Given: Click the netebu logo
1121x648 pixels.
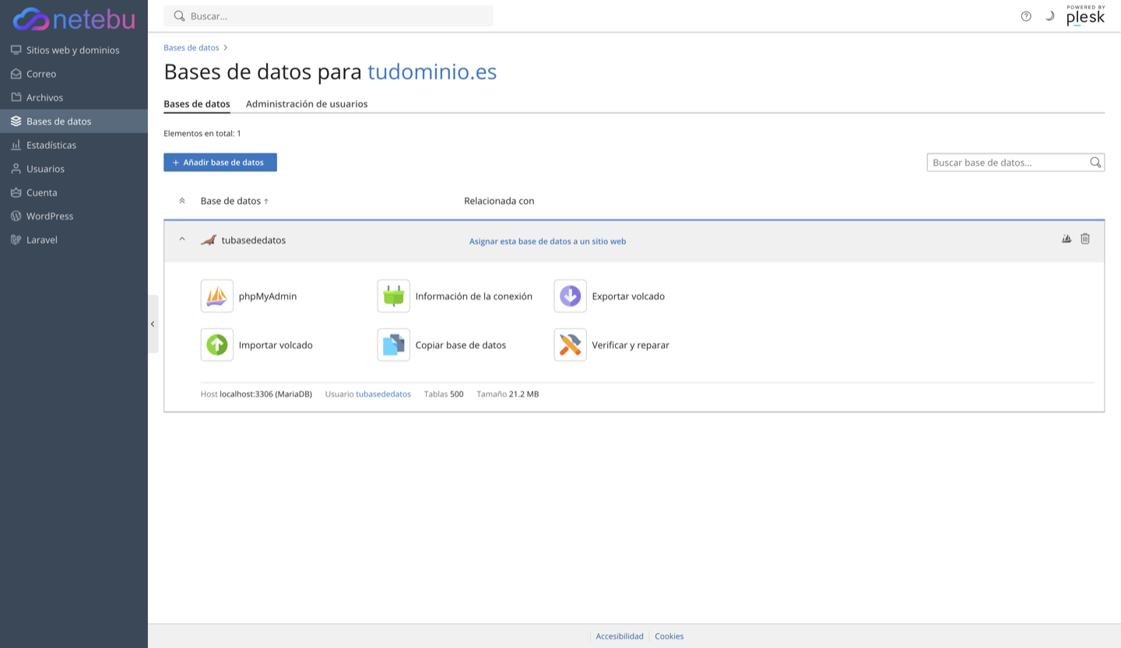Looking at the screenshot, I should point(74,19).
